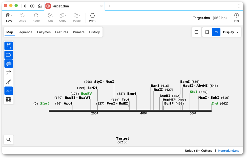
Task: Open the three-dot overflow menu
Action: [x=239, y=6]
